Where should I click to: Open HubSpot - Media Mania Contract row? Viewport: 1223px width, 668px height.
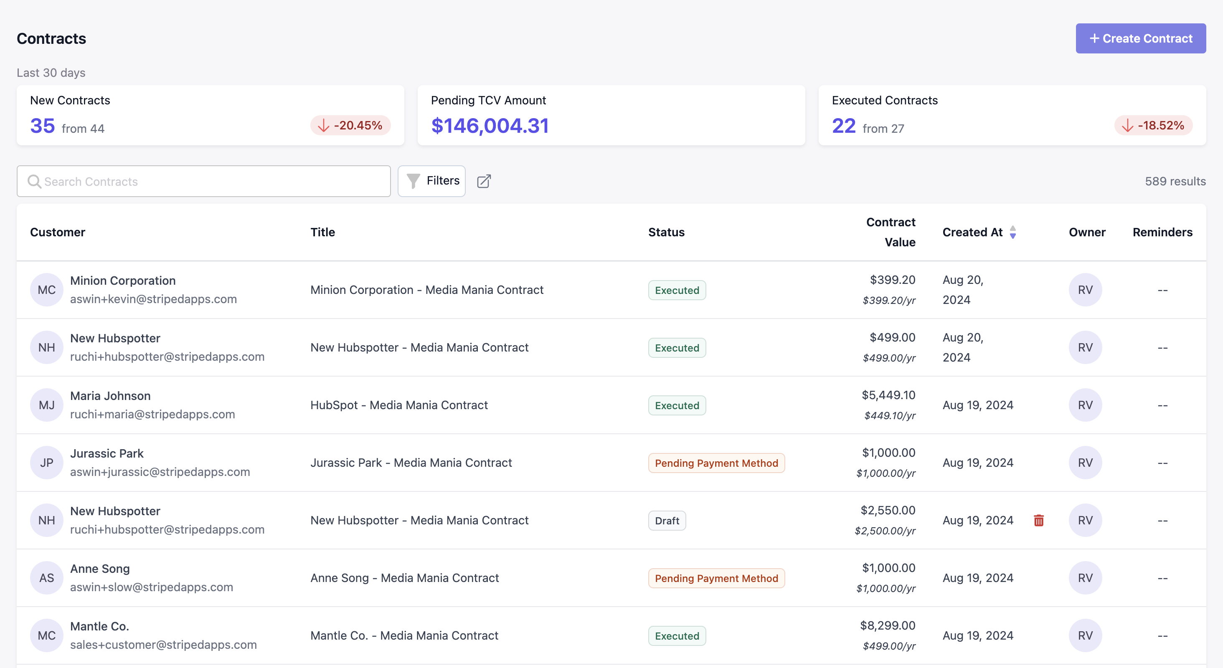(399, 405)
